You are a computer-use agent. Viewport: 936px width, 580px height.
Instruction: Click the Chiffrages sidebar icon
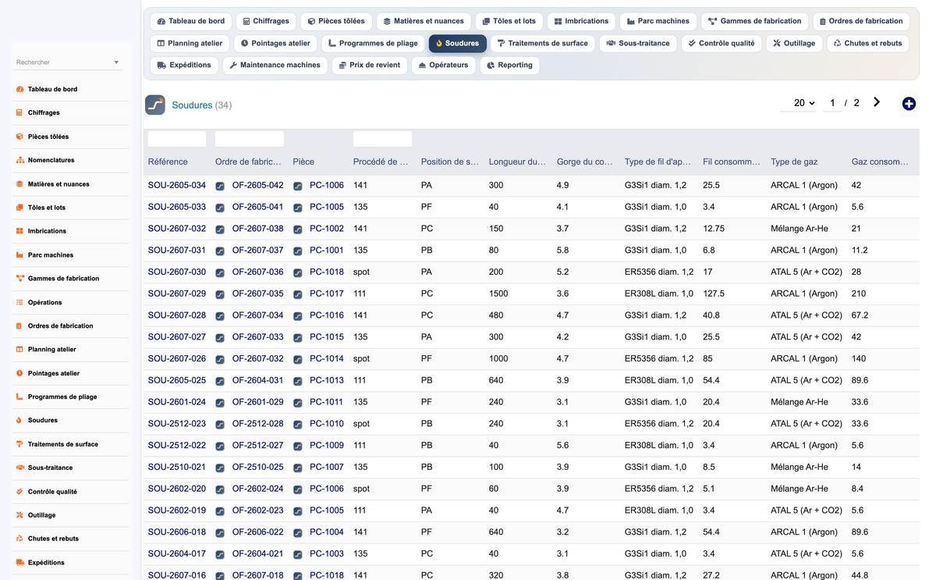pyautogui.click(x=19, y=112)
